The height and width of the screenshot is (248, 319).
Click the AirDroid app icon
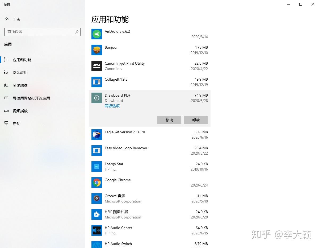click(x=97, y=34)
